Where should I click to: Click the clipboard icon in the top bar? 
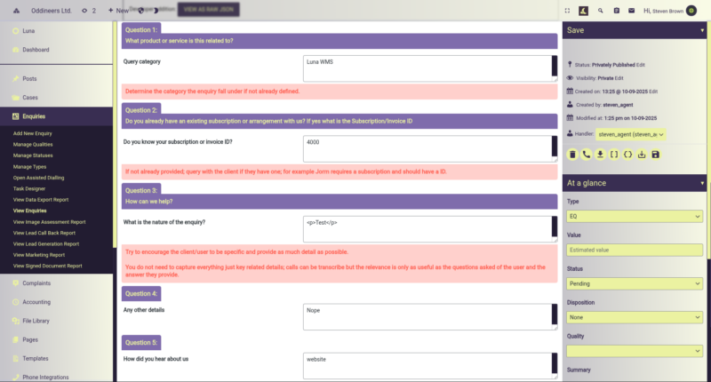coord(616,11)
